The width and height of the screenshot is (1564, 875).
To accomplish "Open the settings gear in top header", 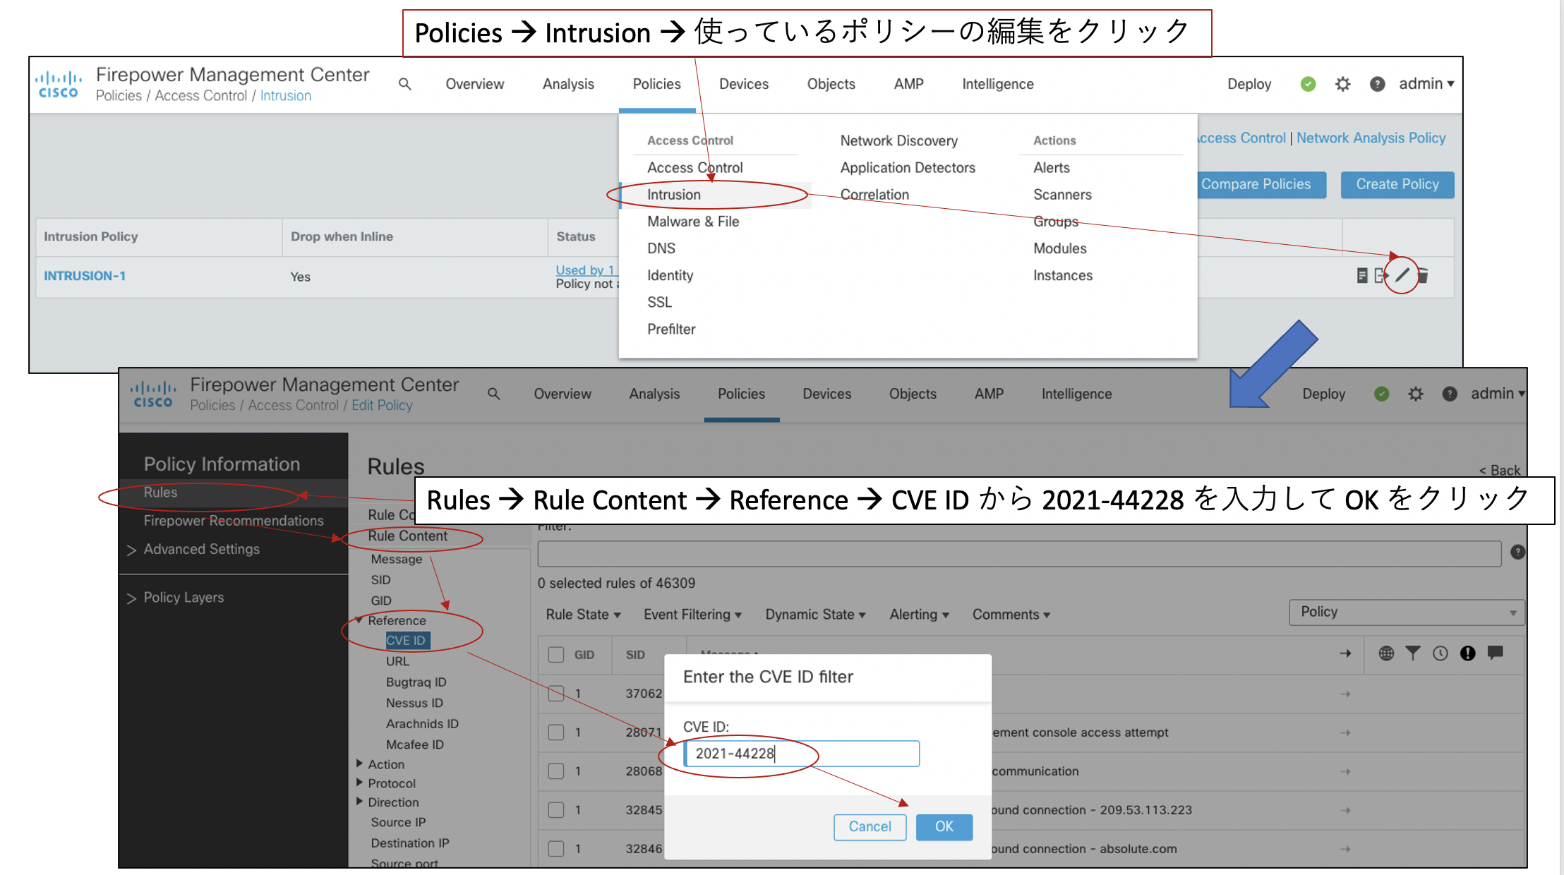I will pos(1342,84).
